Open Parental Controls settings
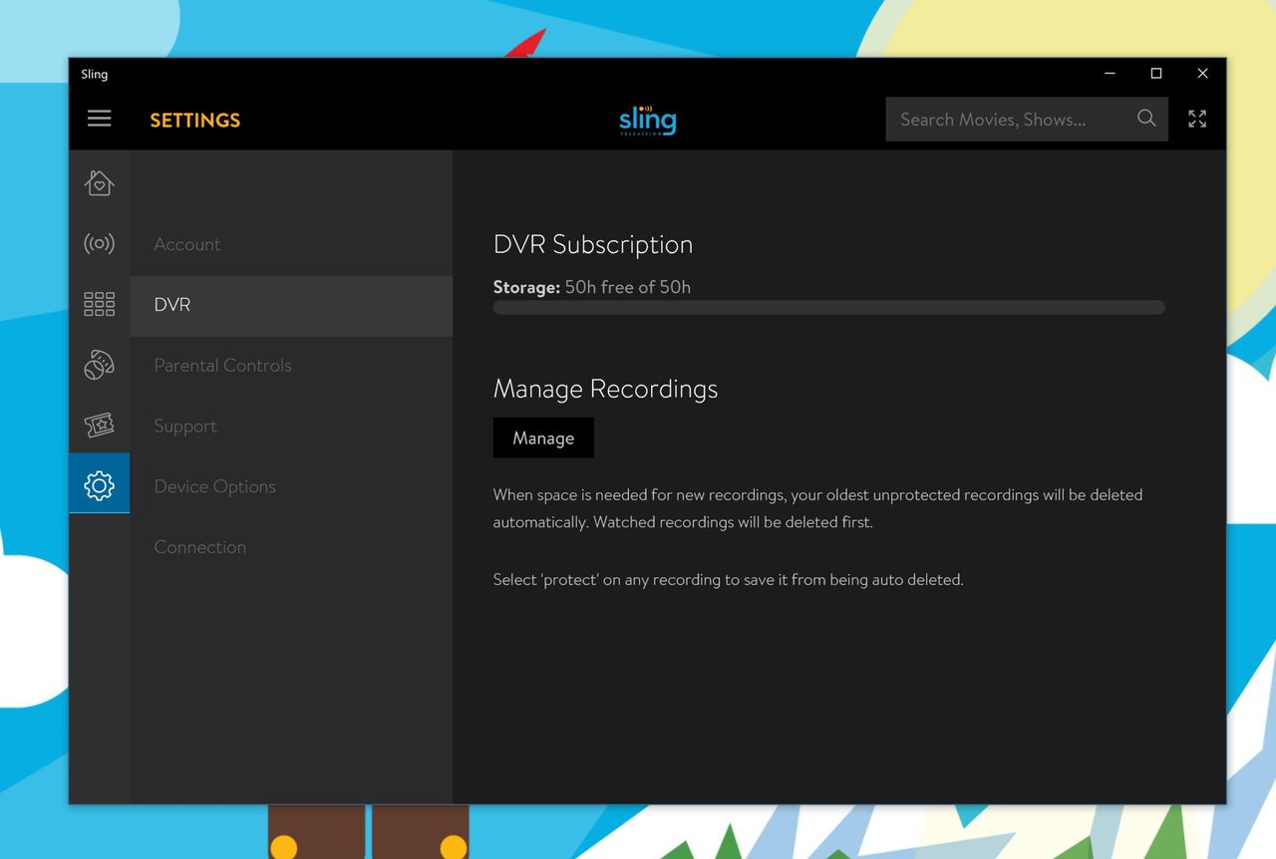Screen dimensions: 1276x859 pos(291,366)
